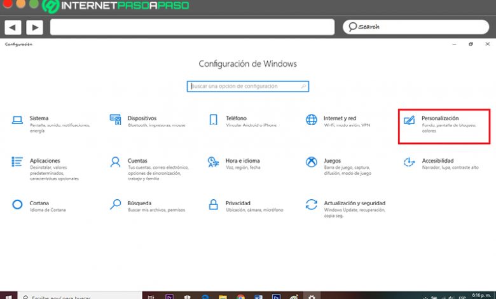The width and height of the screenshot is (496, 299).
Task: Open Google Chrome from the taskbar
Action: 241,296
